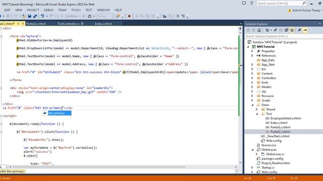Expand the References node
The width and height of the screenshot is (323, 181).
pyautogui.click(x=252, y=56)
